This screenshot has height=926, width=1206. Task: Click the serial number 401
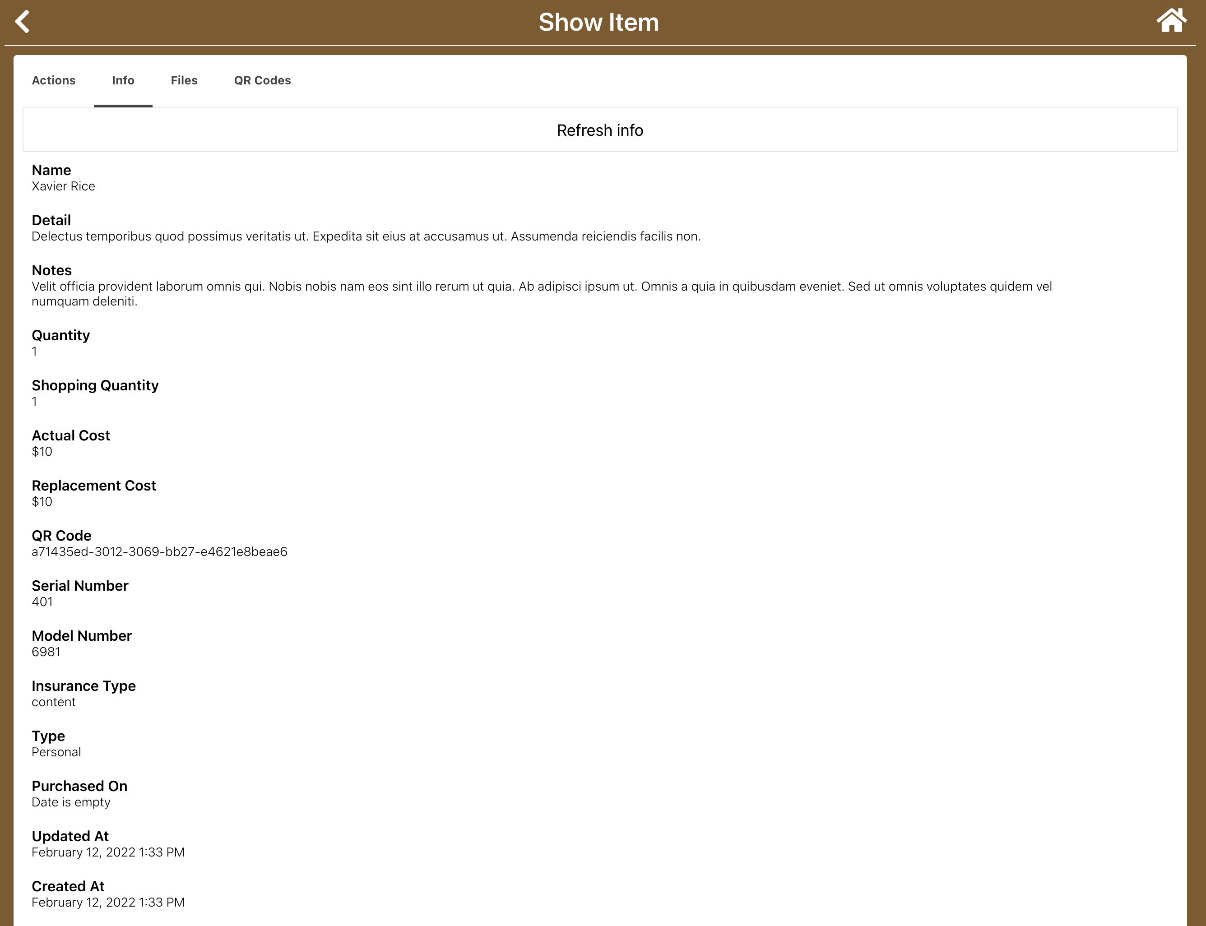pyautogui.click(x=42, y=602)
